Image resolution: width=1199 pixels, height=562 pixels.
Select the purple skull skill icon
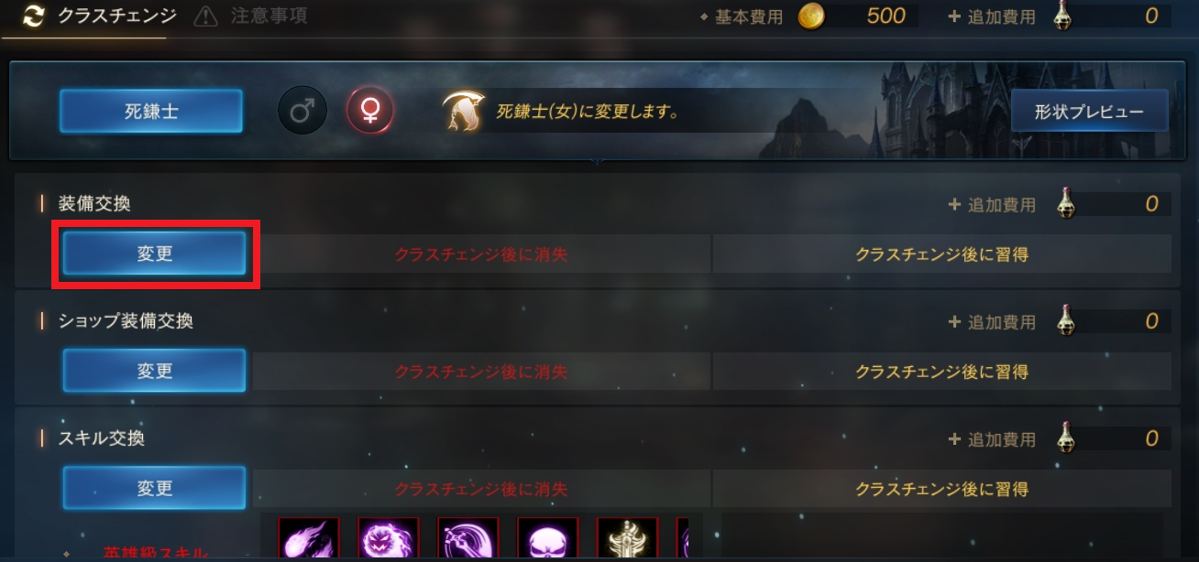548,539
